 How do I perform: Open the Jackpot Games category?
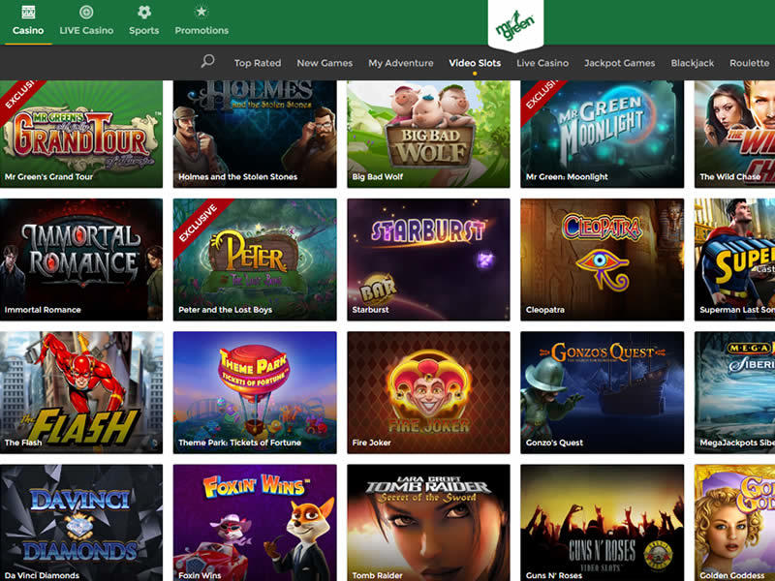tap(619, 63)
